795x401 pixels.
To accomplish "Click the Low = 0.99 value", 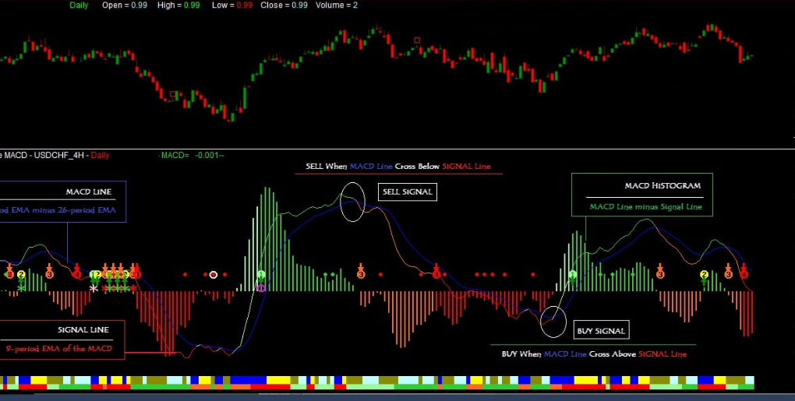I will [x=231, y=5].
